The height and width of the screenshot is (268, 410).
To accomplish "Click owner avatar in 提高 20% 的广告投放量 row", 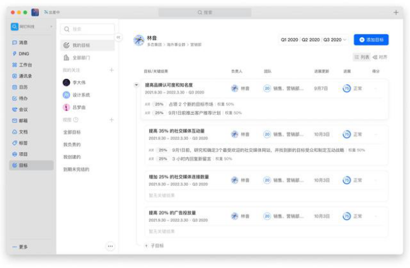I will [234, 216].
